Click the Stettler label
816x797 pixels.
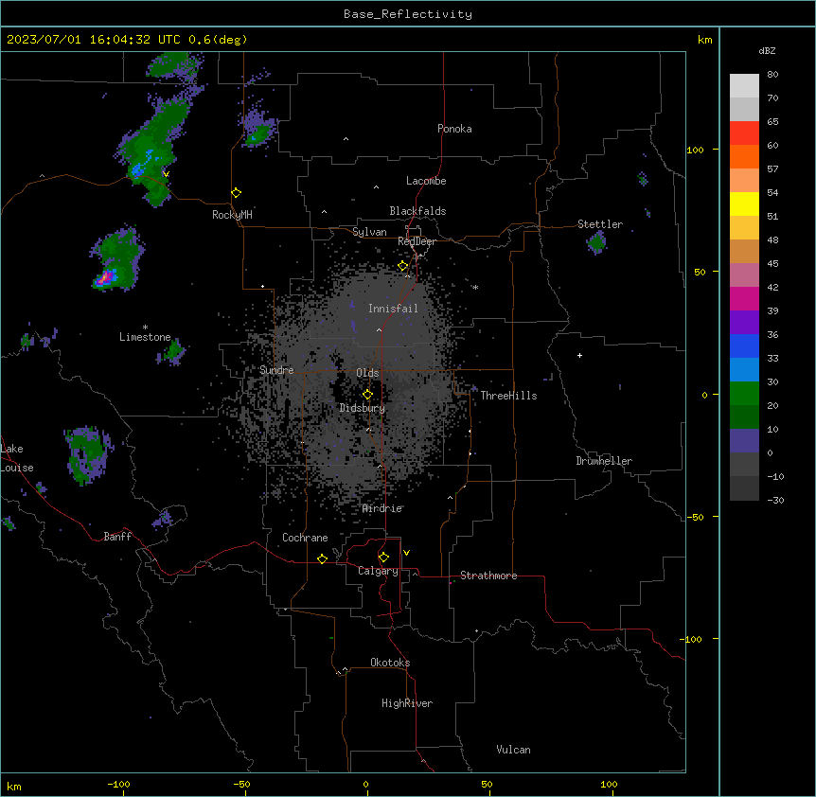pos(600,224)
